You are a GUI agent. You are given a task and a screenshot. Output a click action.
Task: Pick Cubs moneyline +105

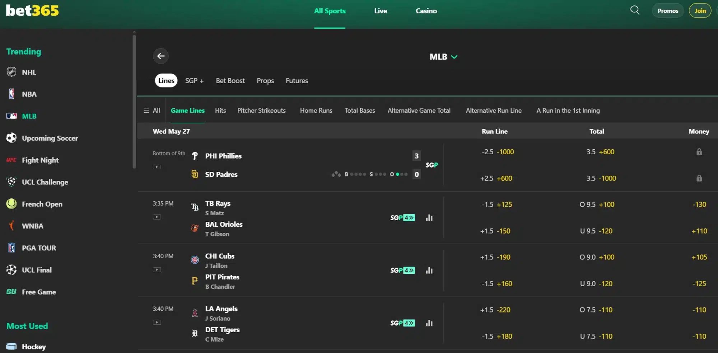[699, 257]
